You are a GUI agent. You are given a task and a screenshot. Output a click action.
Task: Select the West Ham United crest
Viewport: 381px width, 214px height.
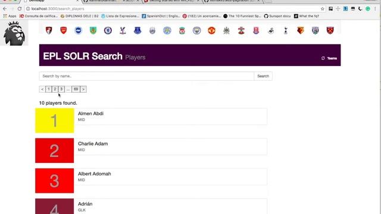(x=330, y=30)
